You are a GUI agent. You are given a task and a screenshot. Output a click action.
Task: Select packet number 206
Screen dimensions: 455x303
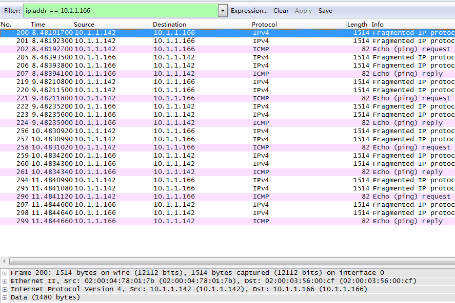[228, 66]
